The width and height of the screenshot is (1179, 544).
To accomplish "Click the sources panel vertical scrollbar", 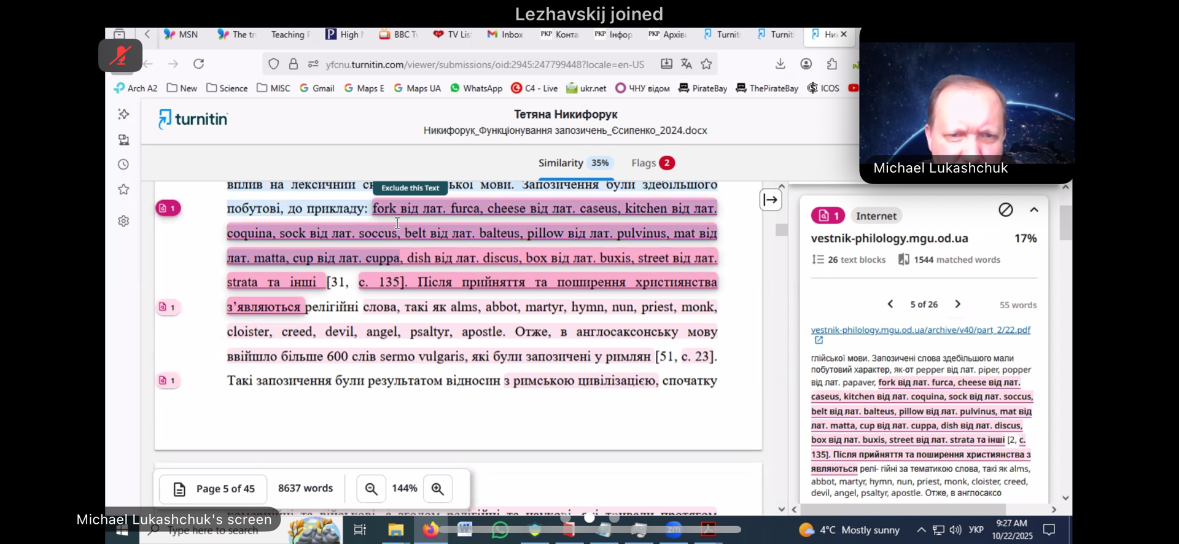I will [1066, 222].
